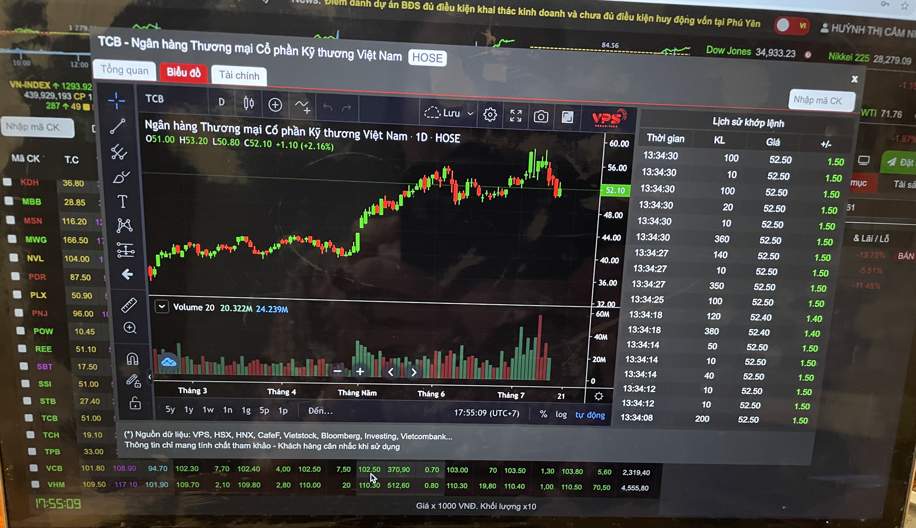
Task: Toggle percent scale on price axis
Action: [544, 414]
